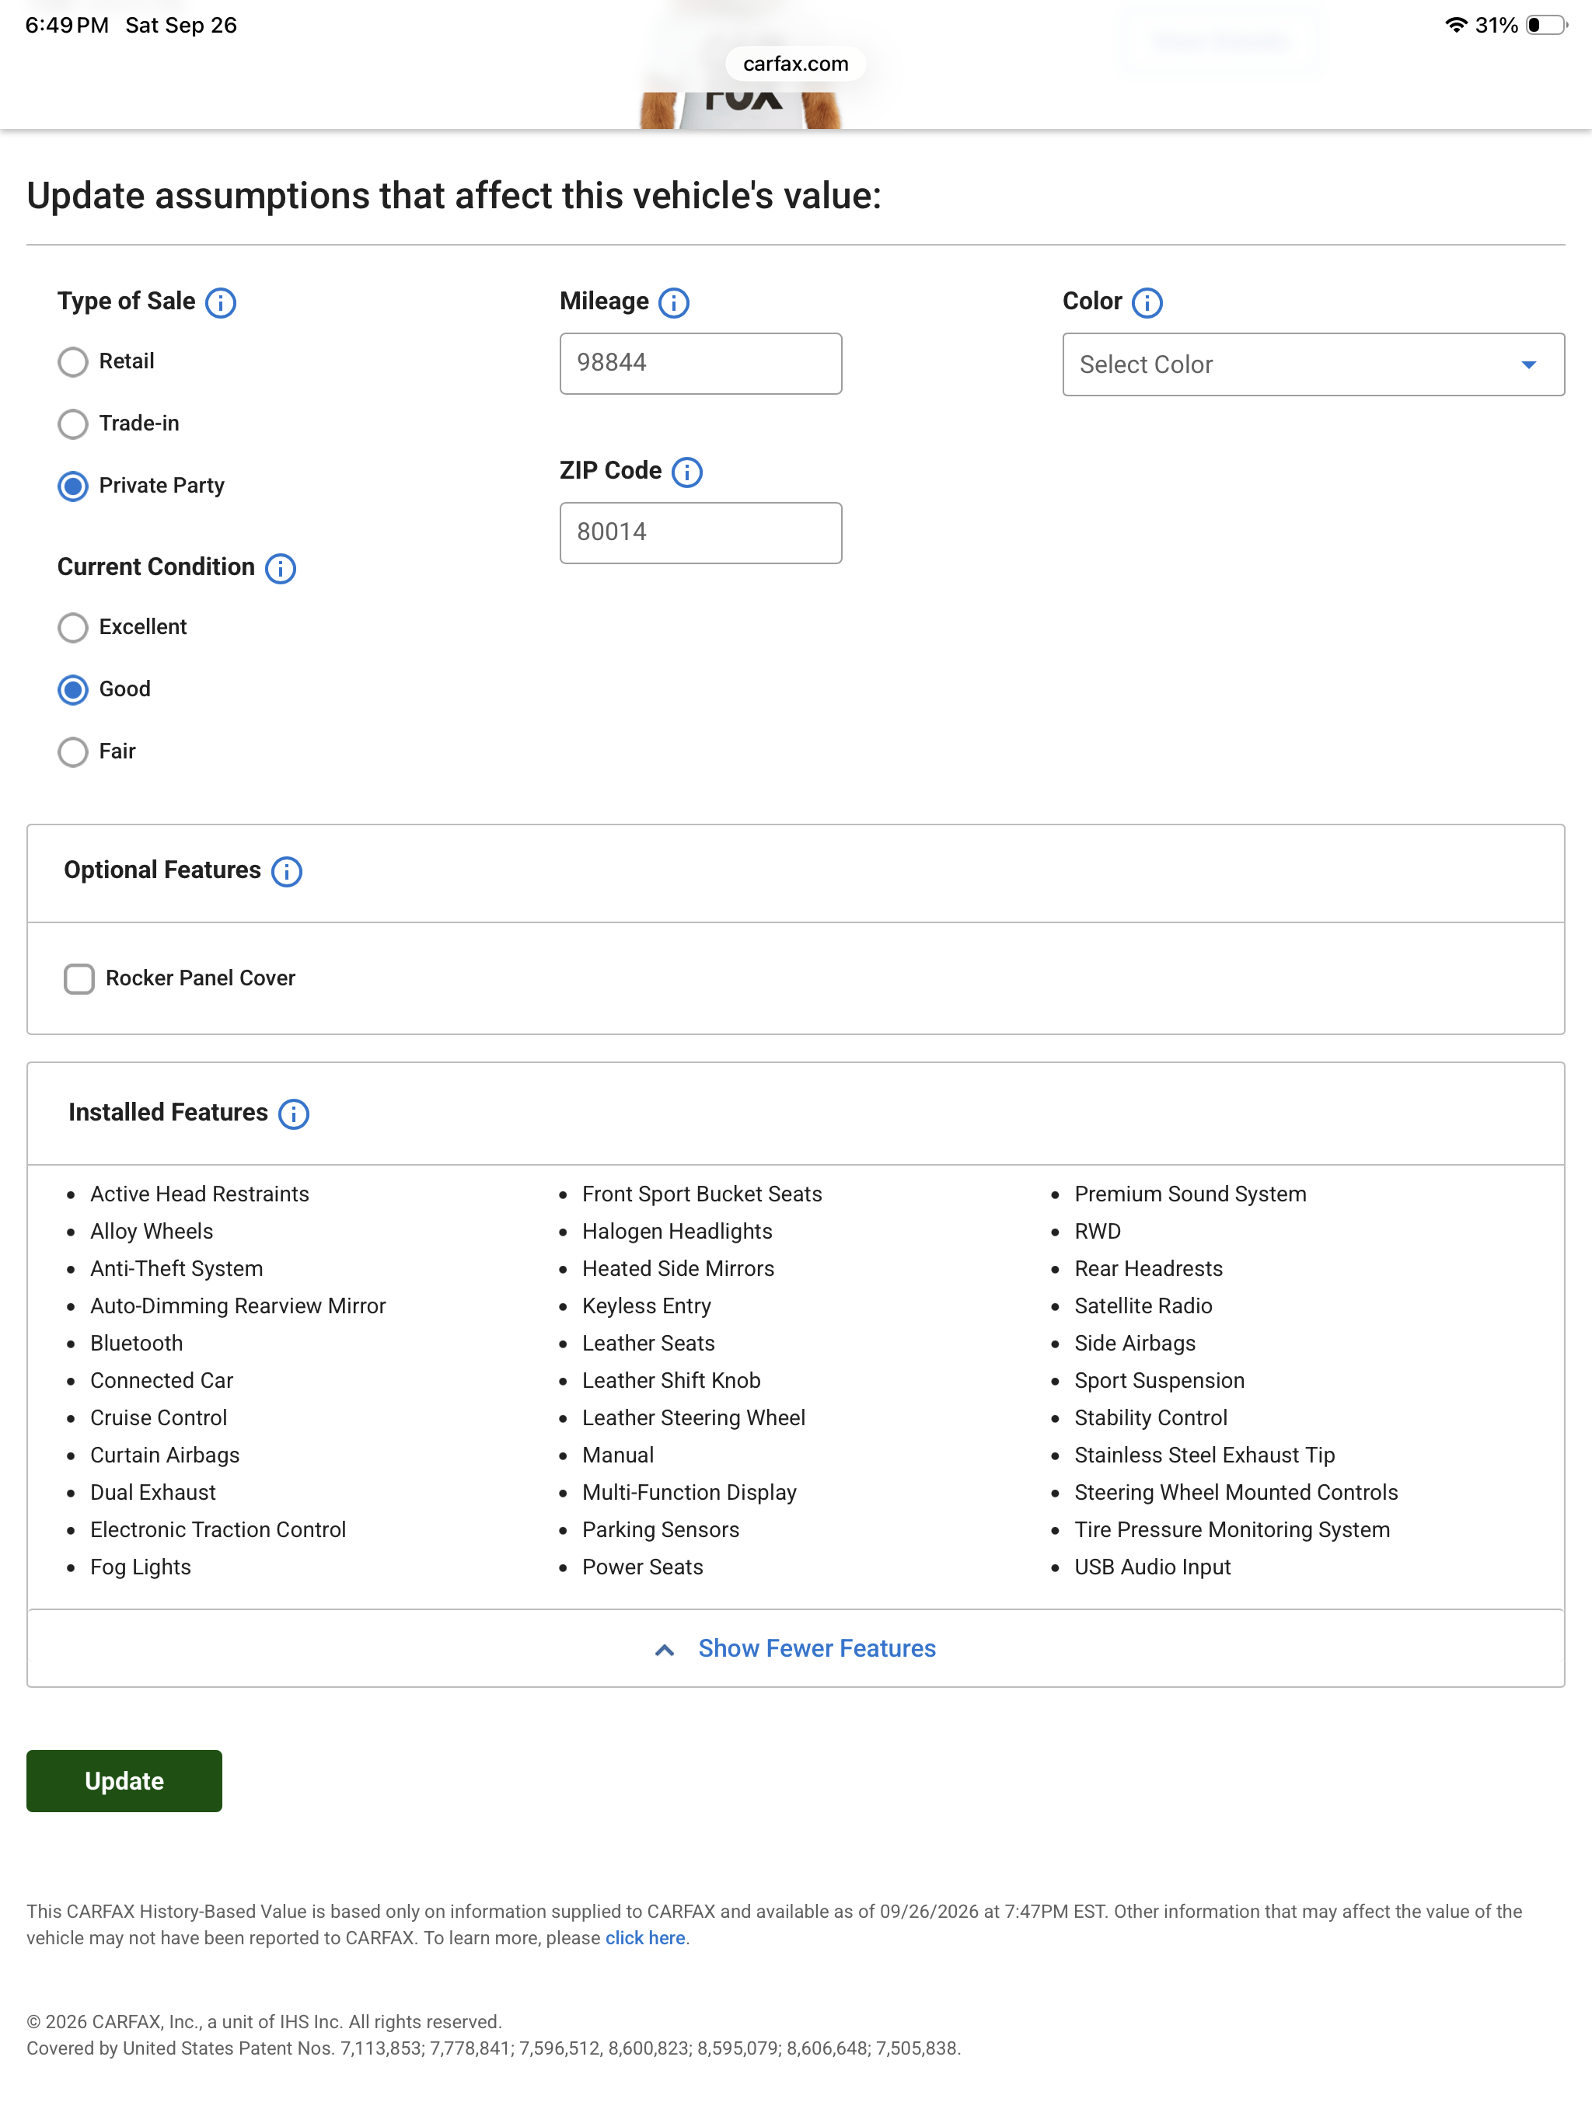Open the Optional Features info icon

286,871
